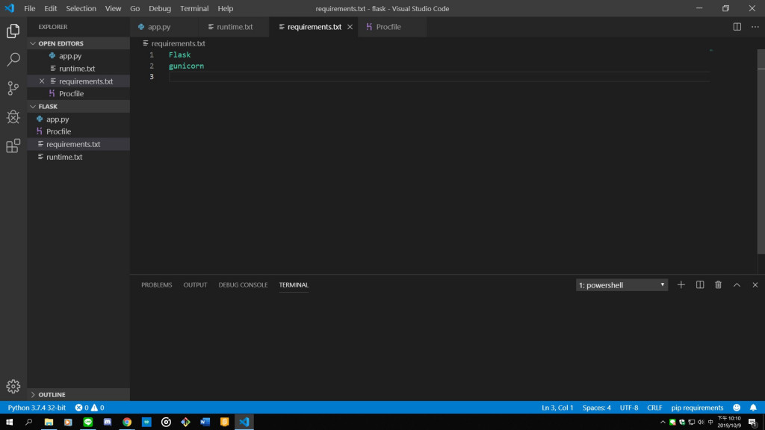The height and width of the screenshot is (430, 765).
Task: Open the Discord icon on taskbar
Action: (108, 422)
